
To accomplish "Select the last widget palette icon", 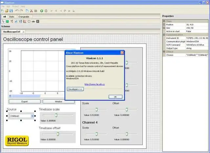I will click(38, 21).
